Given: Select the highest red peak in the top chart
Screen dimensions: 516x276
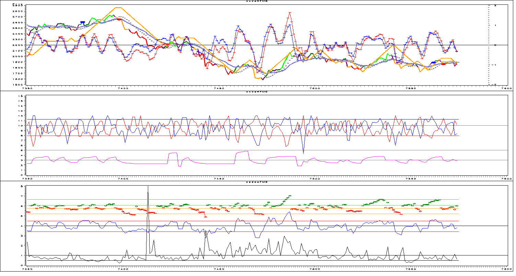Looking at the screenshot, I should tap(290, 13).
